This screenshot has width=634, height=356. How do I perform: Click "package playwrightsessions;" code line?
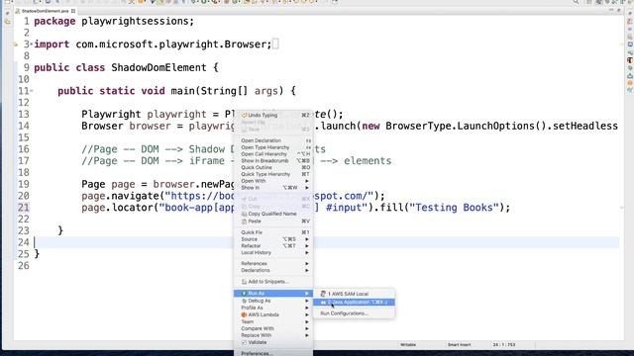point(114,21)
